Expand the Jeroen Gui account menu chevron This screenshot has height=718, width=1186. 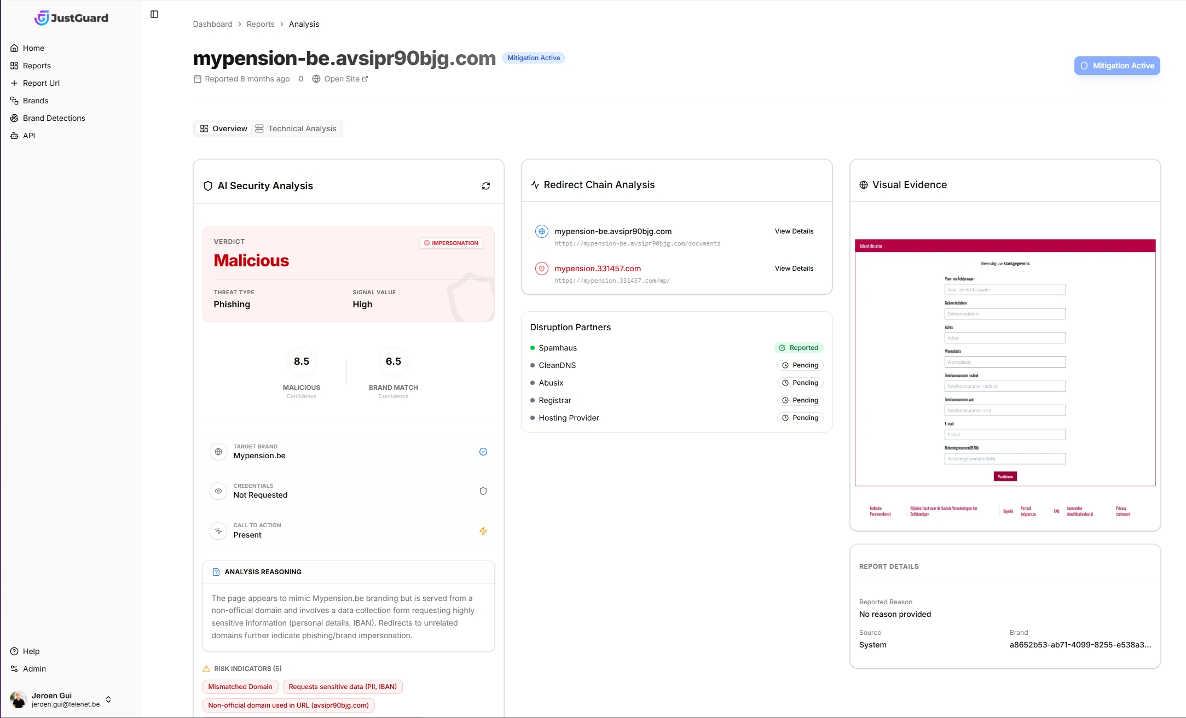point(108,699)
